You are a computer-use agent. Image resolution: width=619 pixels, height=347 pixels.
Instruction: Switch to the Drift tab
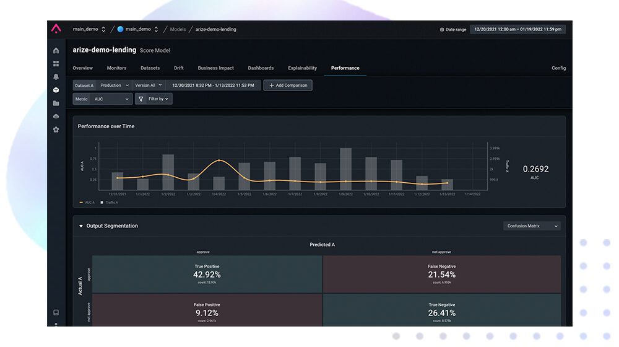[178, 68]
